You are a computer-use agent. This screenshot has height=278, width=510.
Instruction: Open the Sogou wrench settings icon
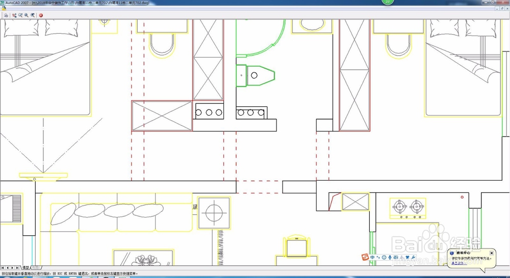pos(413,257)
